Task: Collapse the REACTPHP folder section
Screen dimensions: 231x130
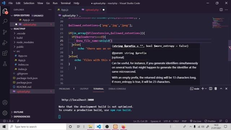Action: 12,29
